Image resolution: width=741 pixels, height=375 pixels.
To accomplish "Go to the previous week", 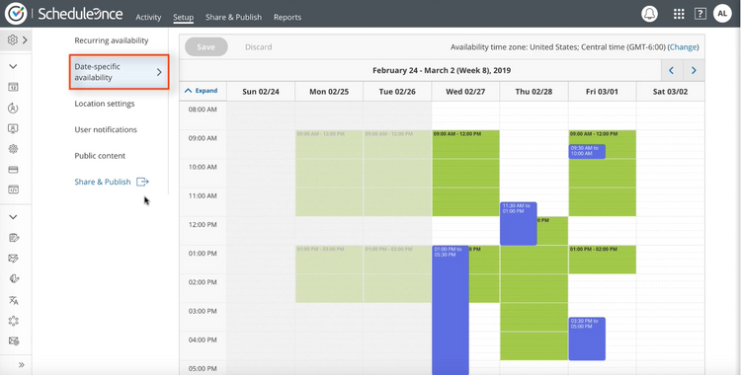I will (x=671, y=70).
